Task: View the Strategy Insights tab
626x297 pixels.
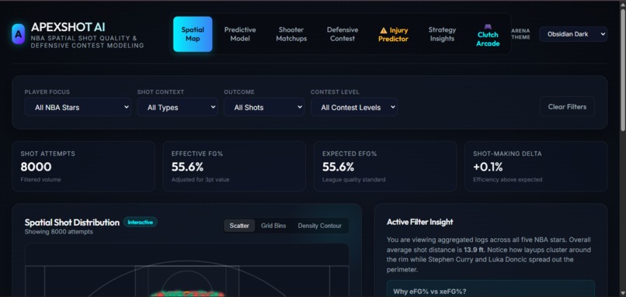Action: 442,34
